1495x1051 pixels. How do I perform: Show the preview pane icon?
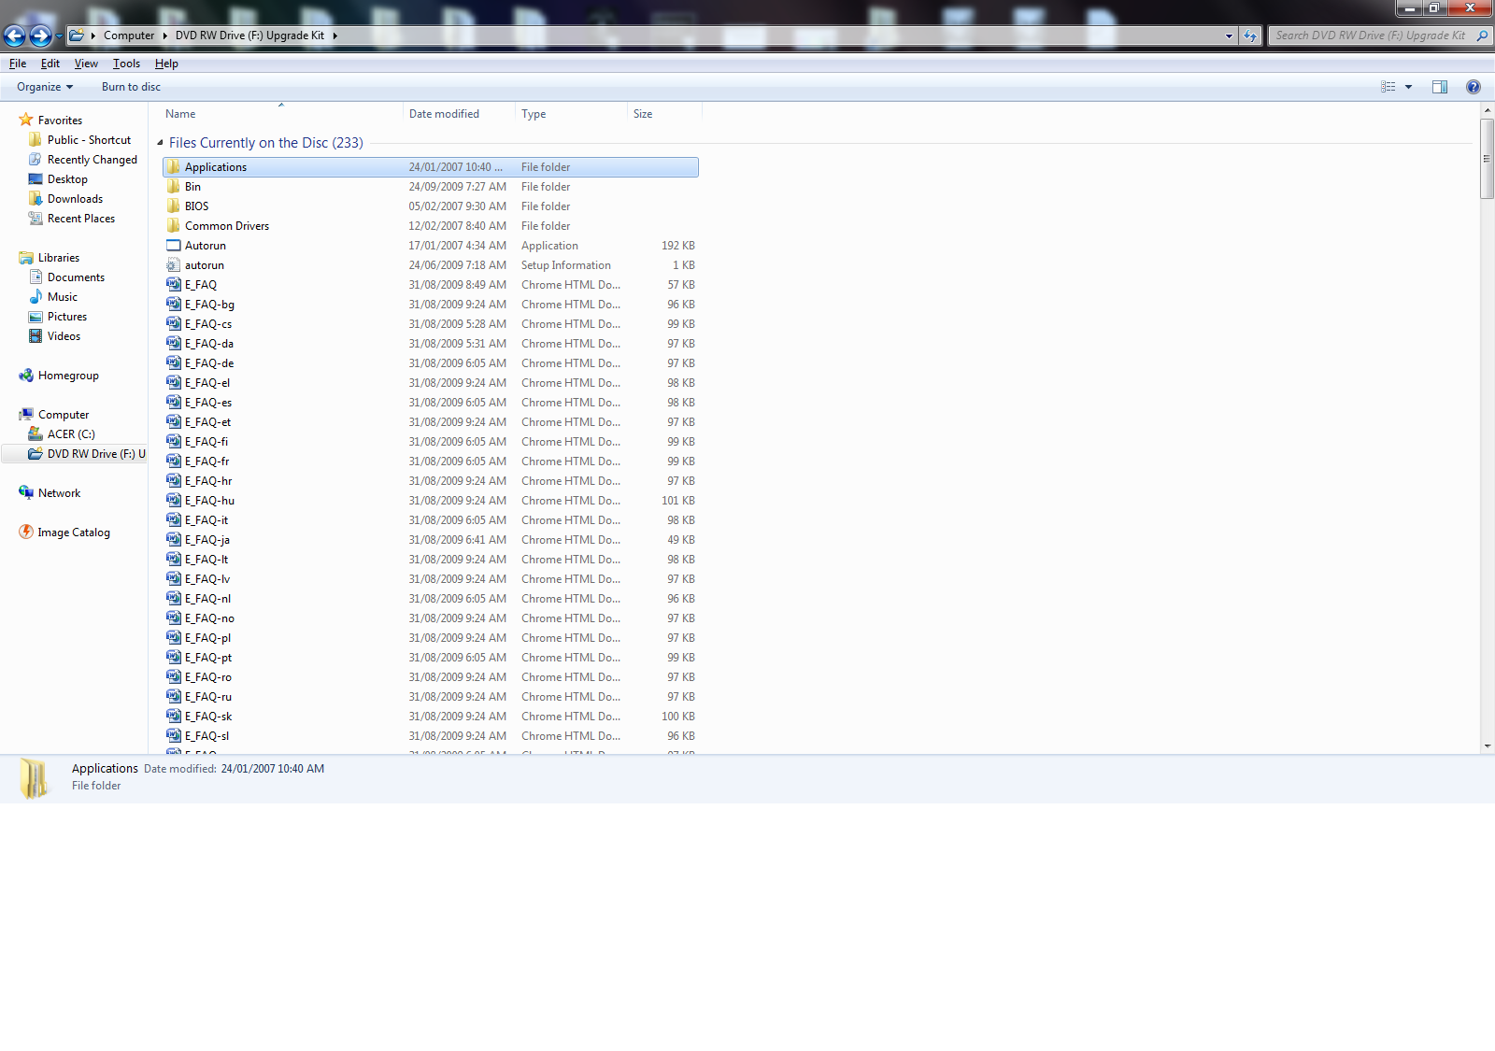[1440, 87]
